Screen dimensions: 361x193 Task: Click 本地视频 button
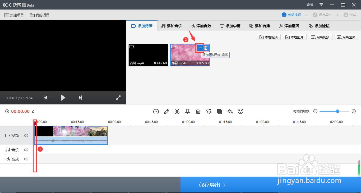(269, 37)
